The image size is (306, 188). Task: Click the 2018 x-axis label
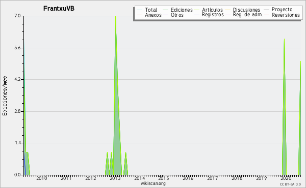tap(237, 178)
